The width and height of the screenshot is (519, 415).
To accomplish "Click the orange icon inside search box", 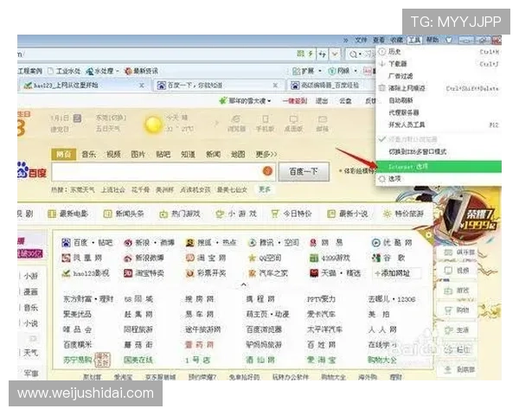I will tap(267, 171).
